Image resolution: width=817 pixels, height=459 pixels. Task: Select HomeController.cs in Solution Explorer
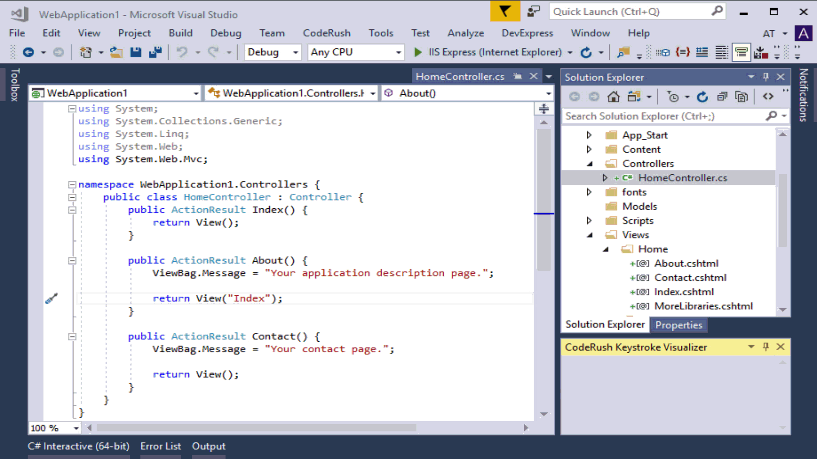click(x=683, y=178)
